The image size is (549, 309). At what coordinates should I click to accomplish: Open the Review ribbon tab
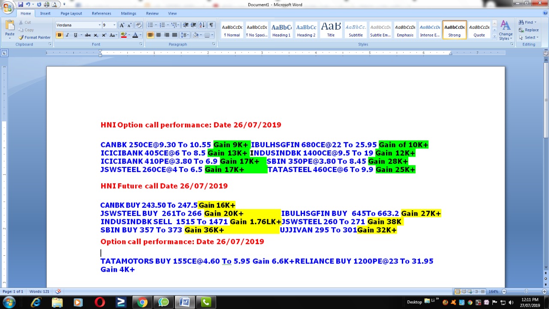(x=152, y=13)
